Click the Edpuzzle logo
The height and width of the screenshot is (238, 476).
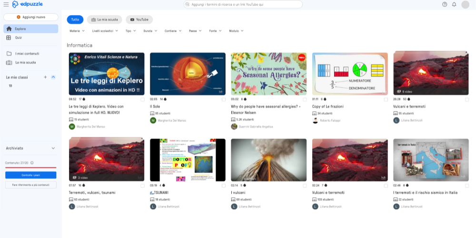point(27,4)
